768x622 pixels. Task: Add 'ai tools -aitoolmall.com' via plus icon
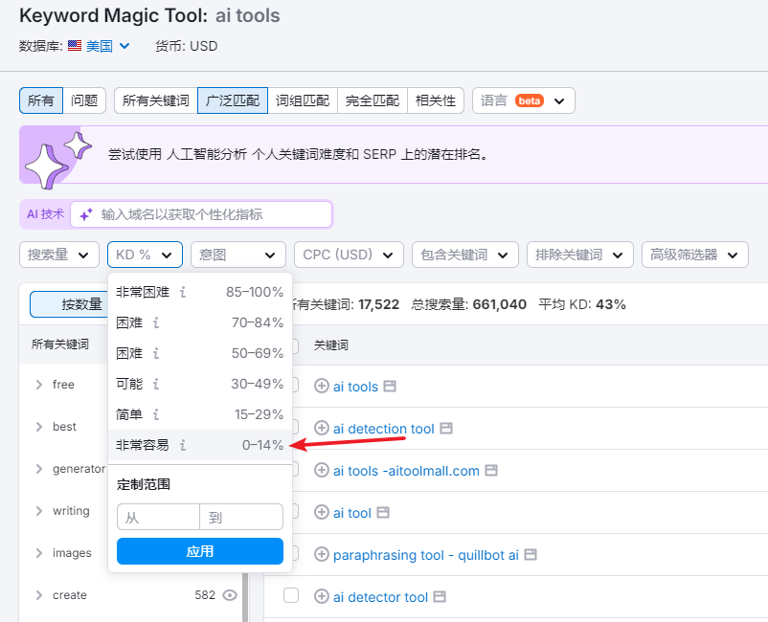(x=322, y=470)
